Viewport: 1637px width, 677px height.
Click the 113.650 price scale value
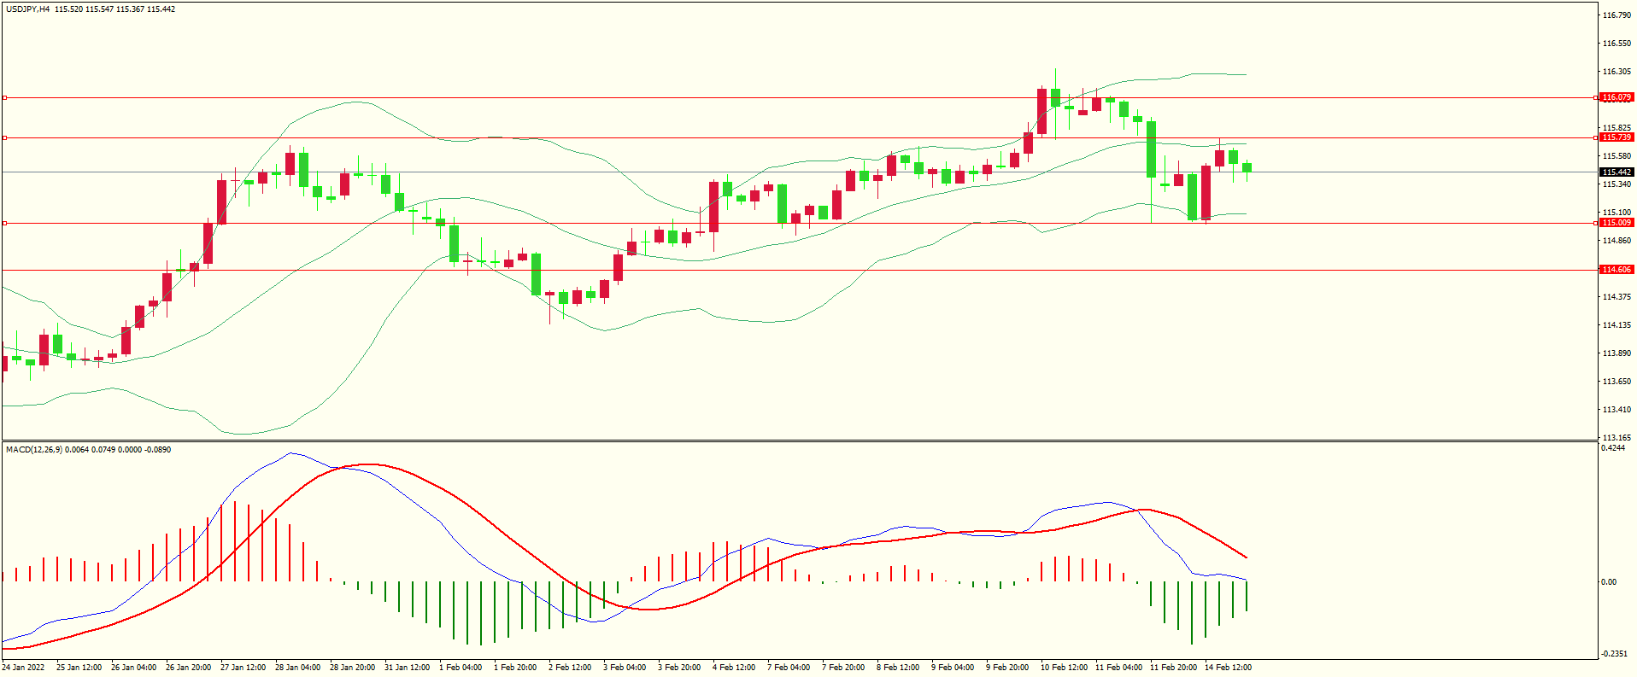tap(1617, 382)
